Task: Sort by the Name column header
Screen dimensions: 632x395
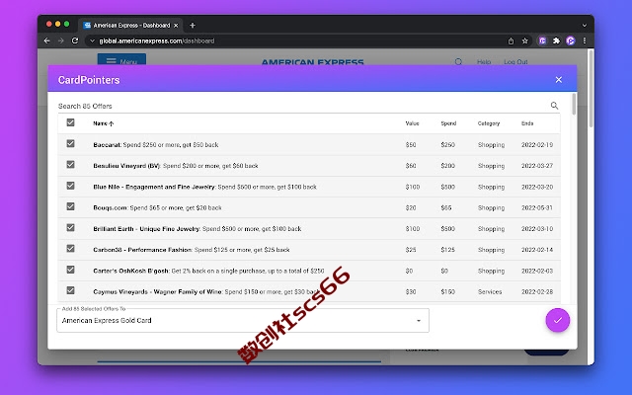Action: (x=103, y=123)
